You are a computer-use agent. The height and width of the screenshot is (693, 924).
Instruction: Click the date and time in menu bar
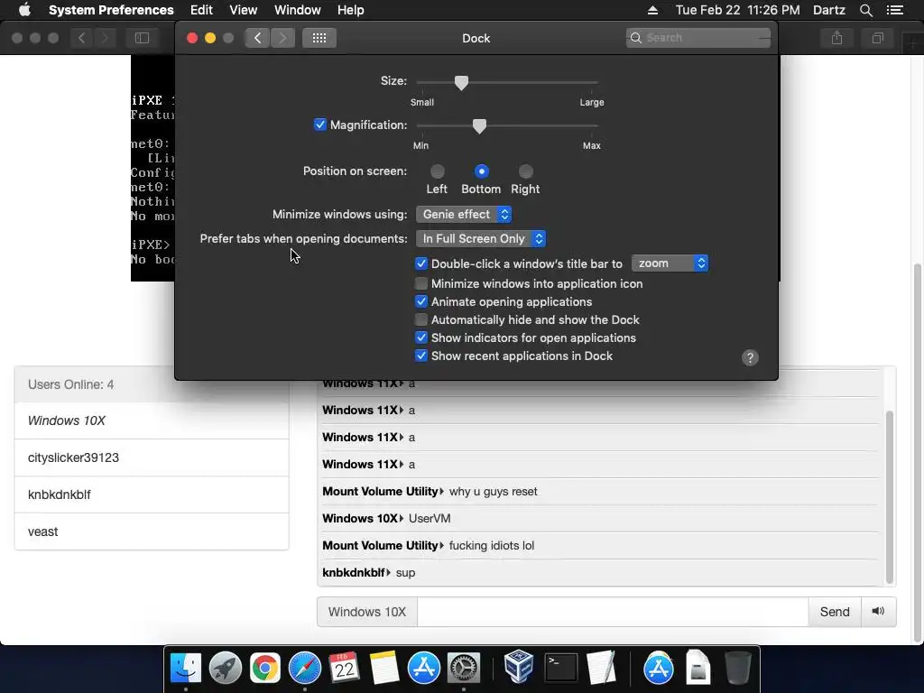coord(738,10)
